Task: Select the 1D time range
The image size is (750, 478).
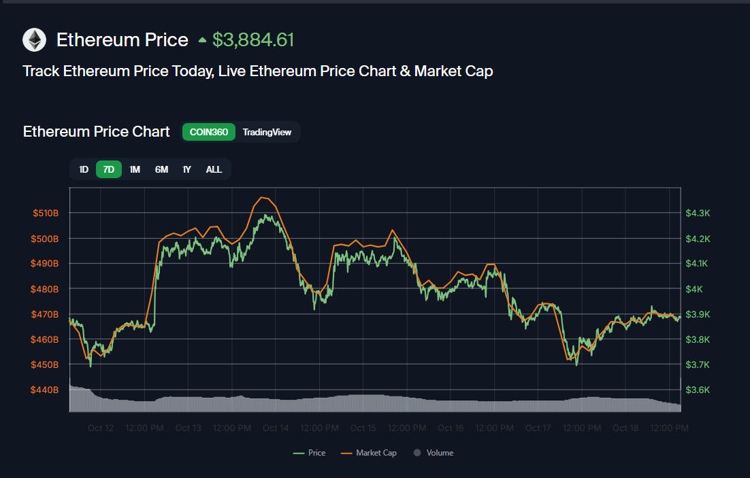Action: pyautogui.click(x=84, y=169)
